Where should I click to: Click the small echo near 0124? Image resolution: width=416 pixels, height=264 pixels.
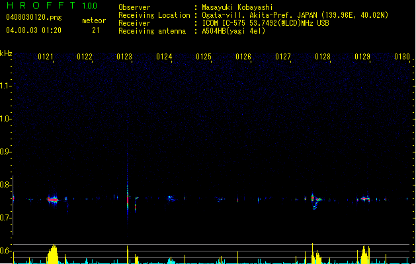(170, 198)
